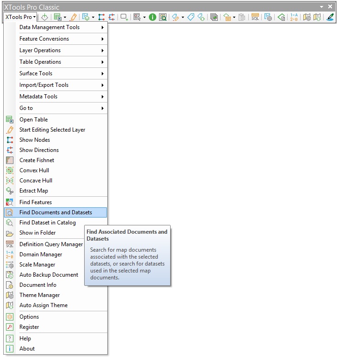Select Show Directions menu entry
Image resolution: width=338 pixels, height=357 pixels.
click(x=55, y=150)
